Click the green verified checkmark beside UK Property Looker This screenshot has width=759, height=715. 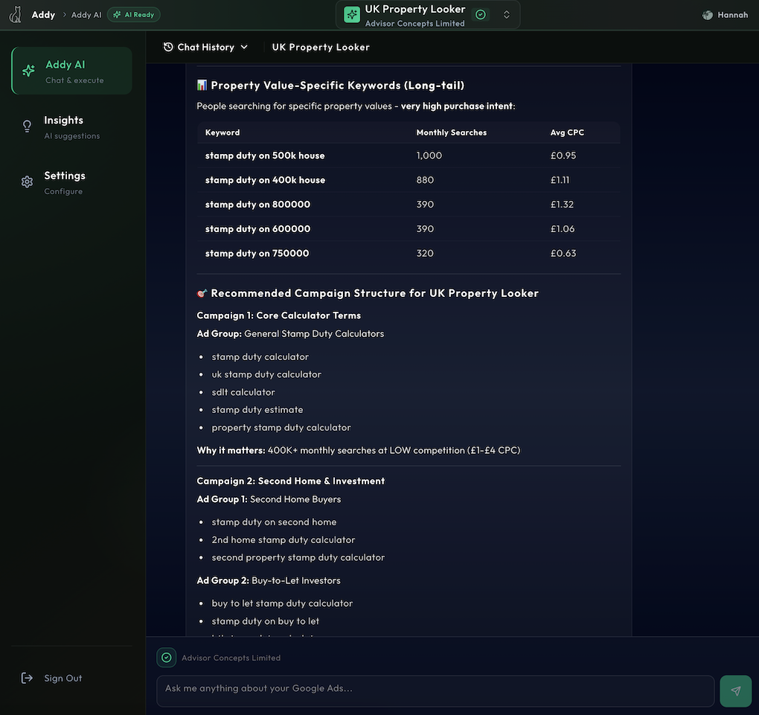(x=481, y=15)
